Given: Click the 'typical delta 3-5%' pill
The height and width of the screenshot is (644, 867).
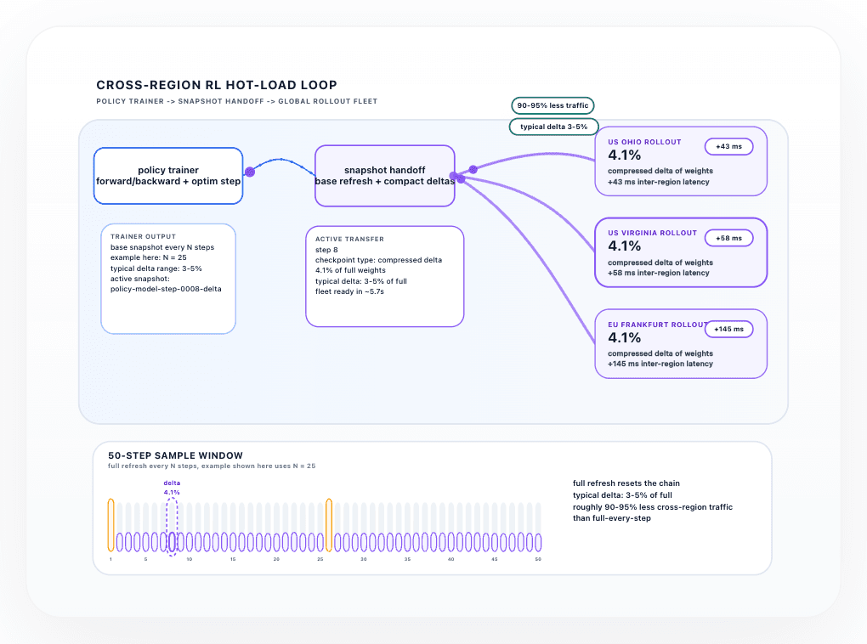Looking at the screenshot, I should [553, 127].
